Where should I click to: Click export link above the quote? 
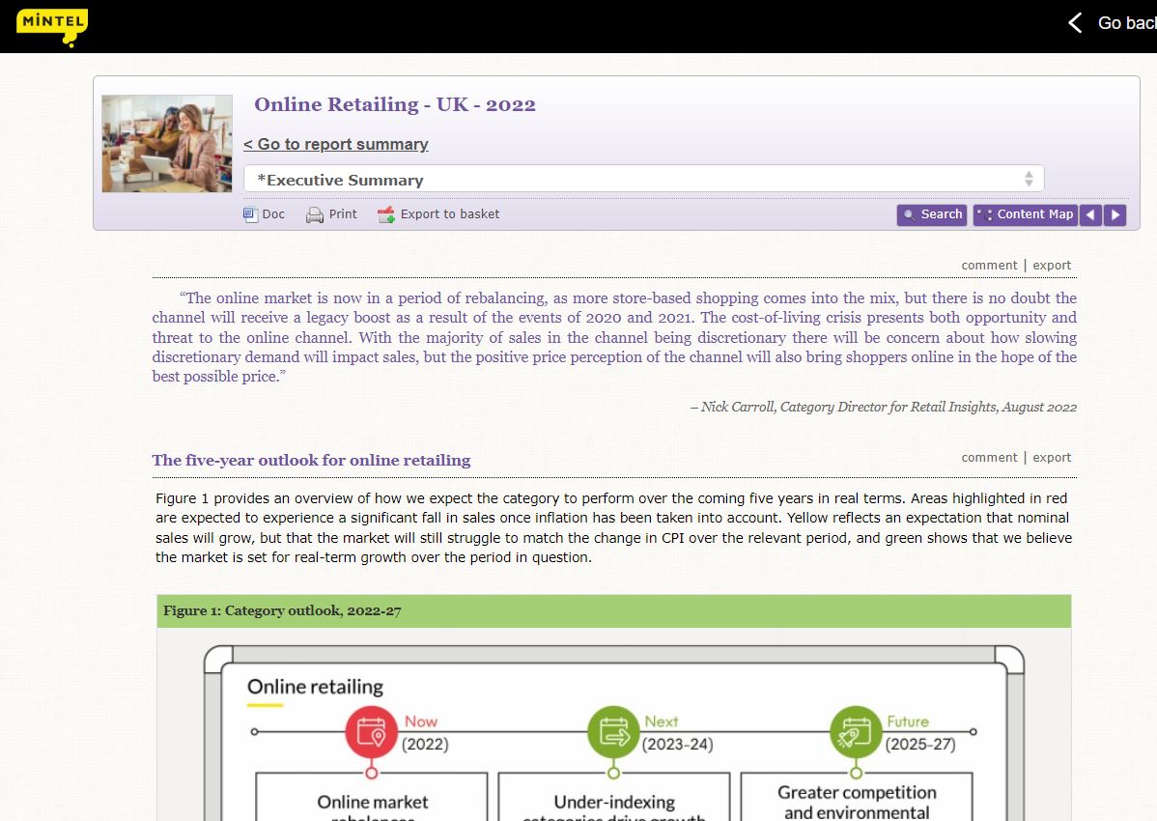tap(1052, 266)
